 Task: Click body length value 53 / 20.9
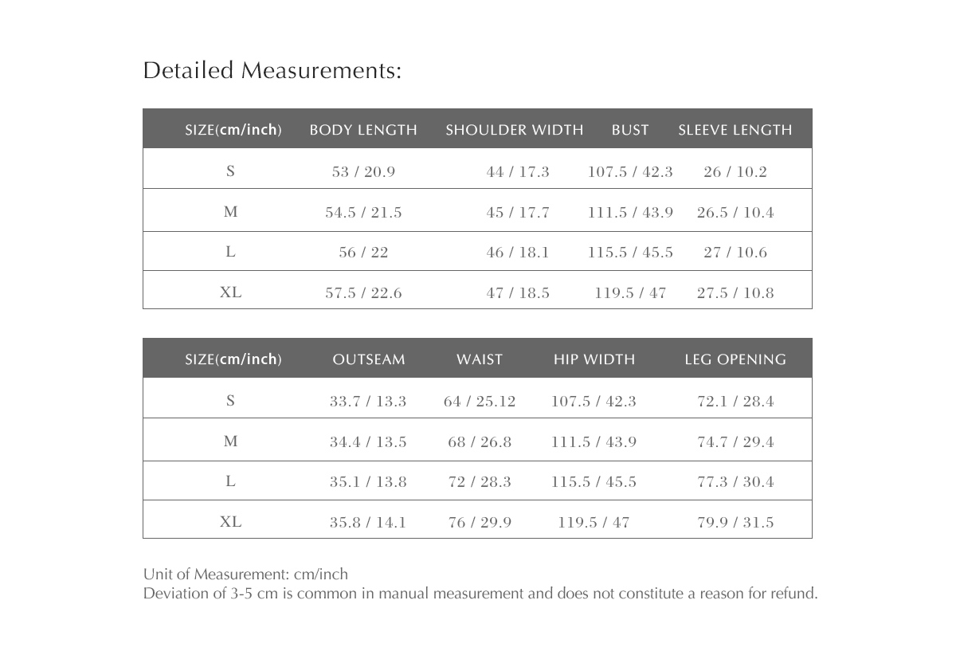click(x=363, y=172)
